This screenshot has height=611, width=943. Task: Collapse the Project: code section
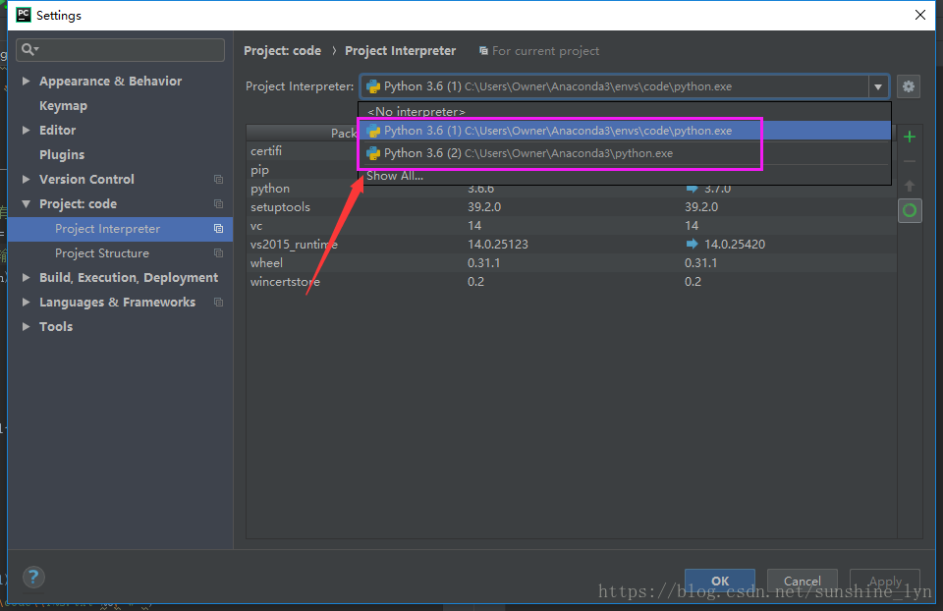pos(26,204)
